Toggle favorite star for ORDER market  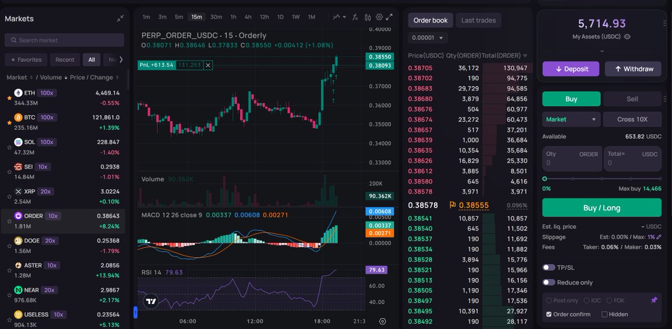pyautogui.click(x=8, y=220)
